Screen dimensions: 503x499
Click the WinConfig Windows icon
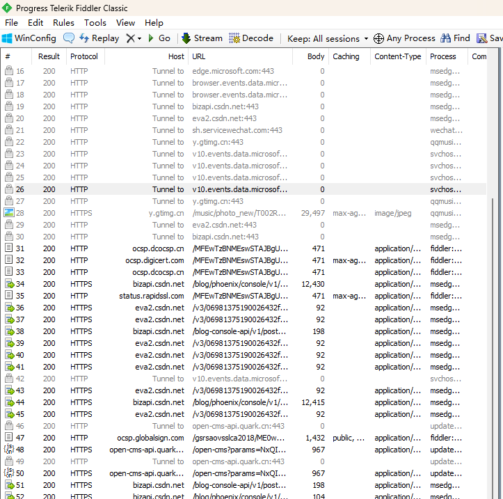[7, 38]
